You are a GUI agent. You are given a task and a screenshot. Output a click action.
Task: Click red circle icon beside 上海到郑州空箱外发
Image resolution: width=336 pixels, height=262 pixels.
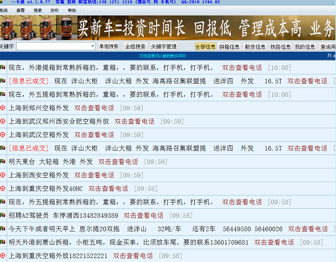tap(3, 108)
